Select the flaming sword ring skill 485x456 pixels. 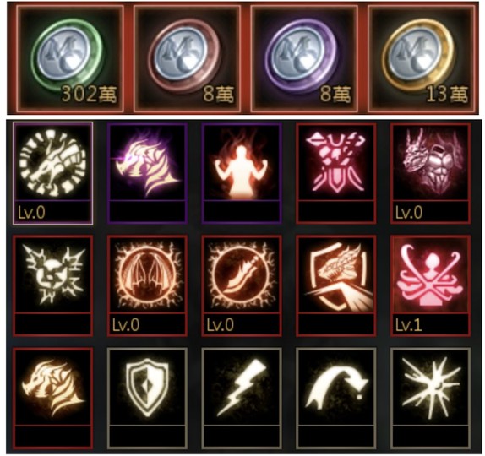242,285
